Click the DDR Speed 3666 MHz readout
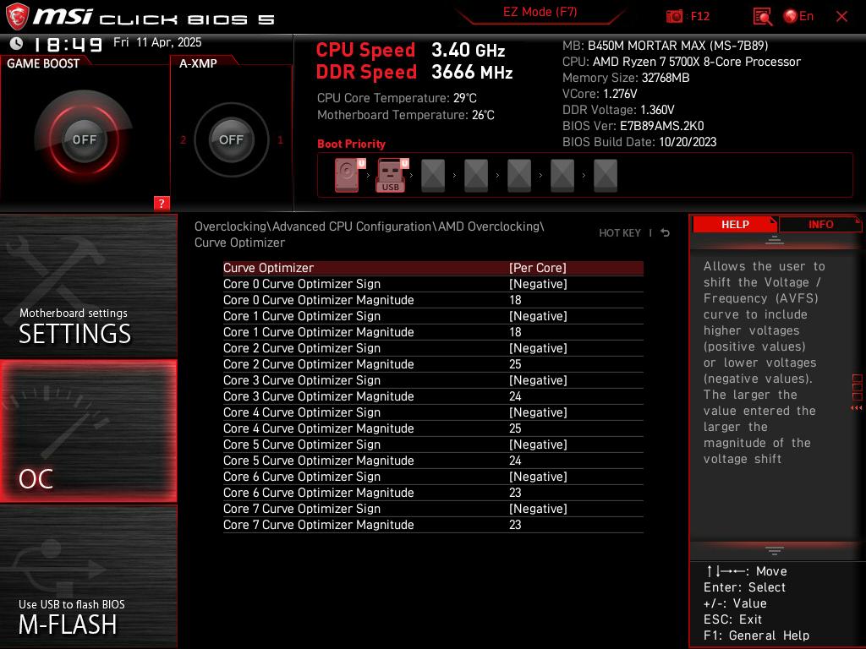866x649 pixels. coord(414,73)
